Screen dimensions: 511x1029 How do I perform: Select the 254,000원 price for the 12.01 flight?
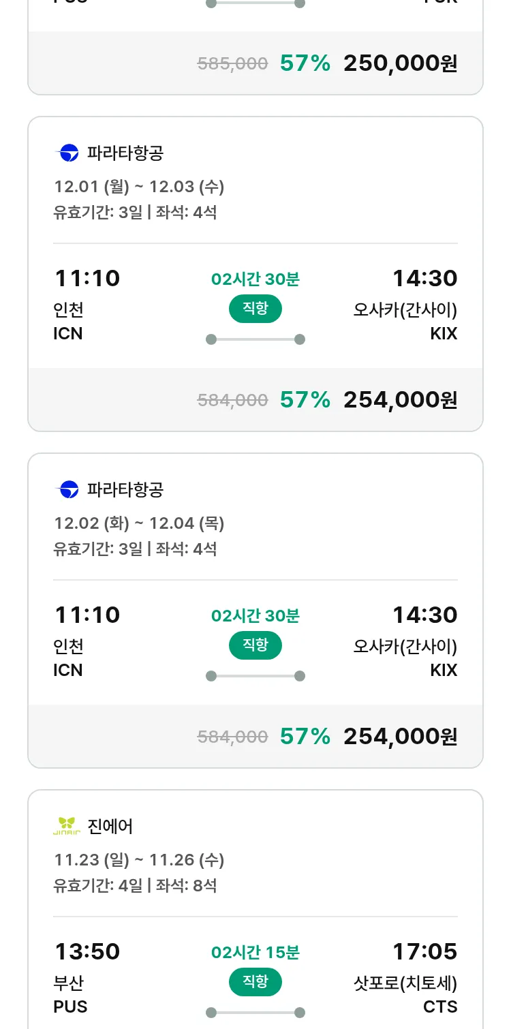tap(400, 400)
